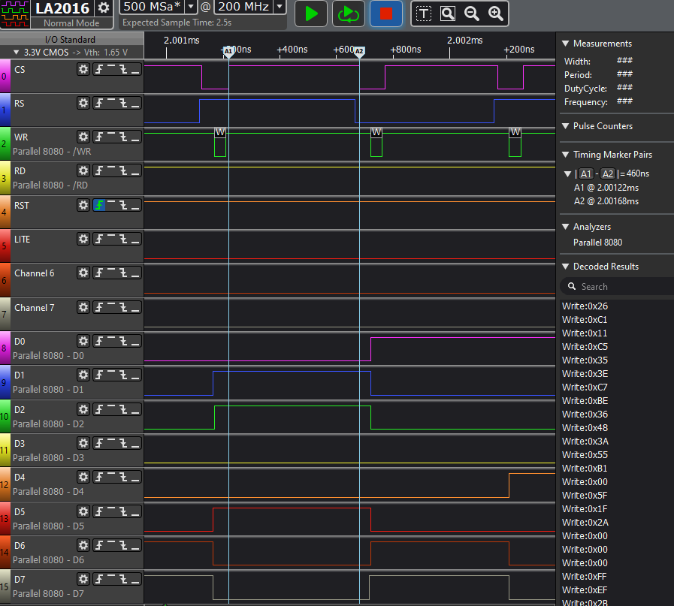Click the CS channel name label
The height and width of the screenshot is (606, 674).
[20, 70]
